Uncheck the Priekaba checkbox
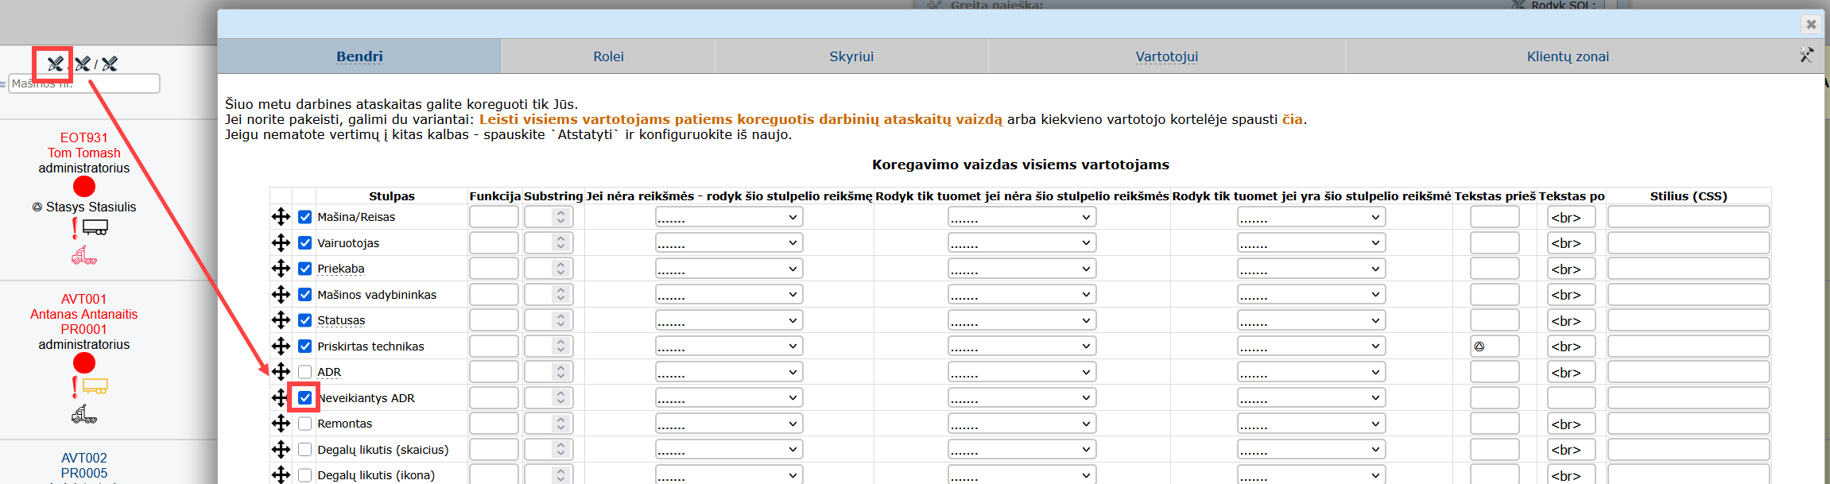This screenshot has width=1830, height=484. (305, 269)
